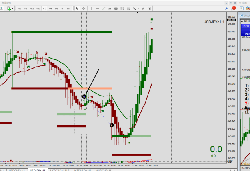Image resolution: width=250 pixels, height=171 pixels.
Task: Select the rectangle shape drawing tool
Action: (116, 8)
